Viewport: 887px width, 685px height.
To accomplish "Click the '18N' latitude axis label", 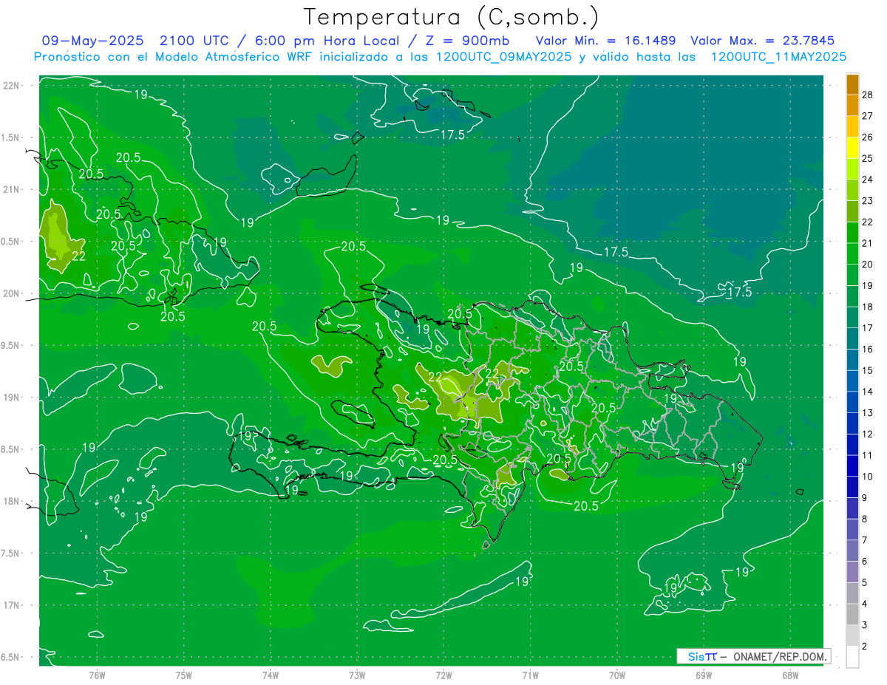I will point(13,501).
